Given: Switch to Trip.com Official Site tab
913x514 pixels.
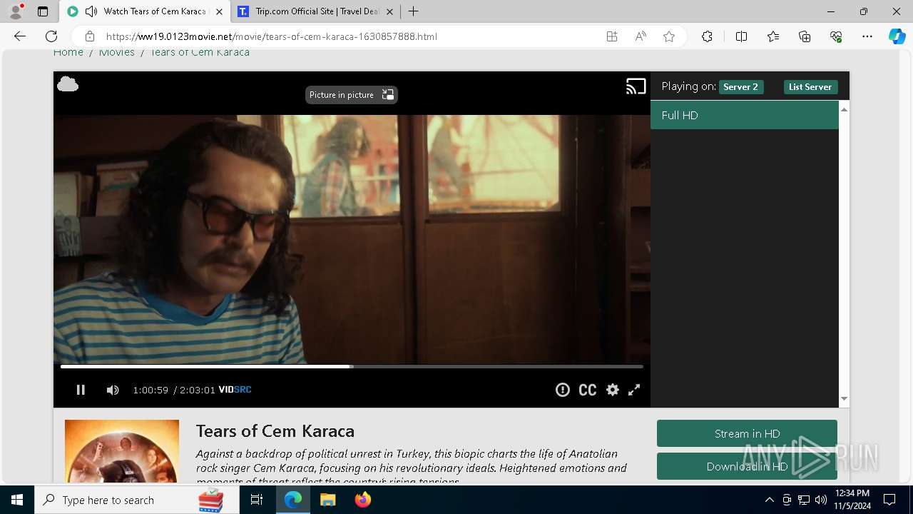Looking at the screenshot, I should coord(316,11).
